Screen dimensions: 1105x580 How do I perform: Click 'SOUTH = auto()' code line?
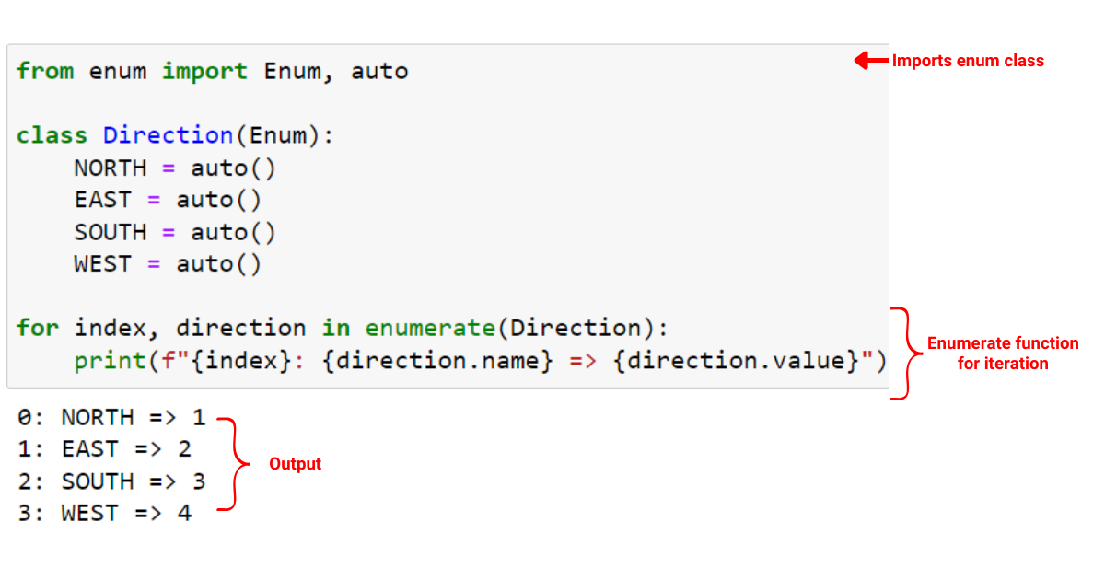click(175, 232)
